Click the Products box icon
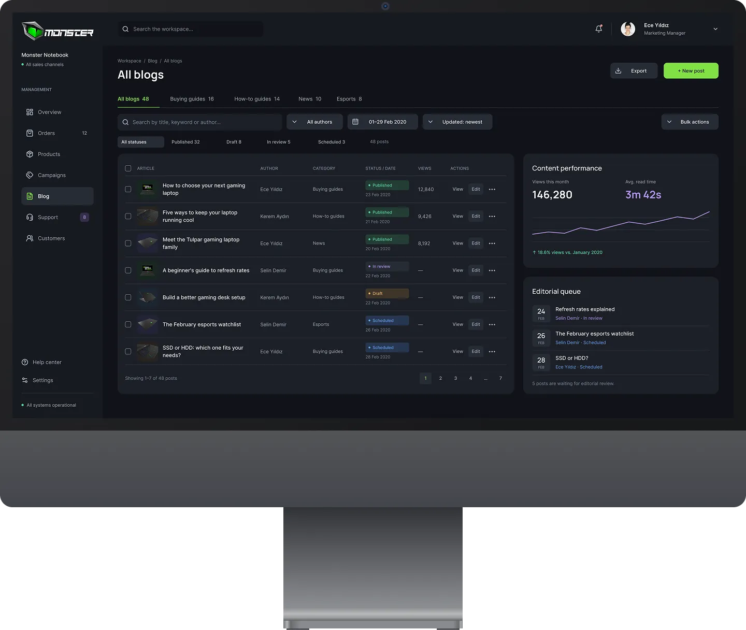The height and width of the screenshot is (630, 746). pos(30,154)
